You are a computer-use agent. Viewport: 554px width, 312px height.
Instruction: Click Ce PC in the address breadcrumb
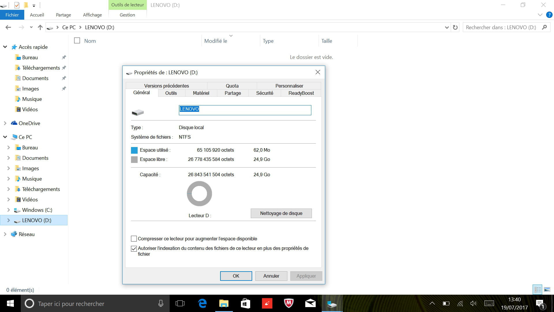(69, 27)
